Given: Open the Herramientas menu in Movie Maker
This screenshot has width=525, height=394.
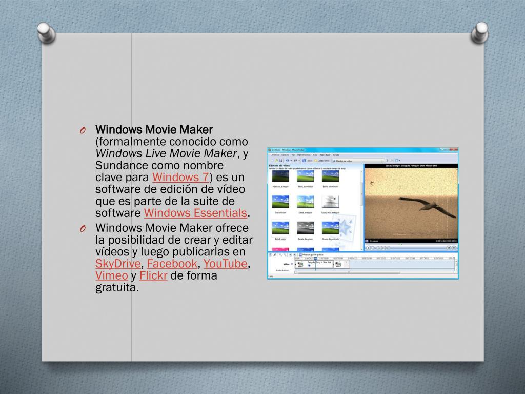Looking at the screenshot, I should pyautogui.click(x=304, y=155).
